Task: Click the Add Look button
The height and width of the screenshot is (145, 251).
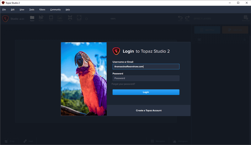Action: (x=235, y=30)
